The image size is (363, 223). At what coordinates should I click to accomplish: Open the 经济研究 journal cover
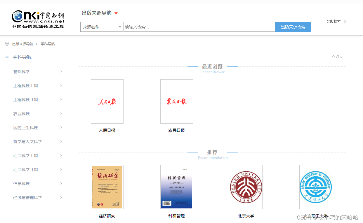click(107, 187)
